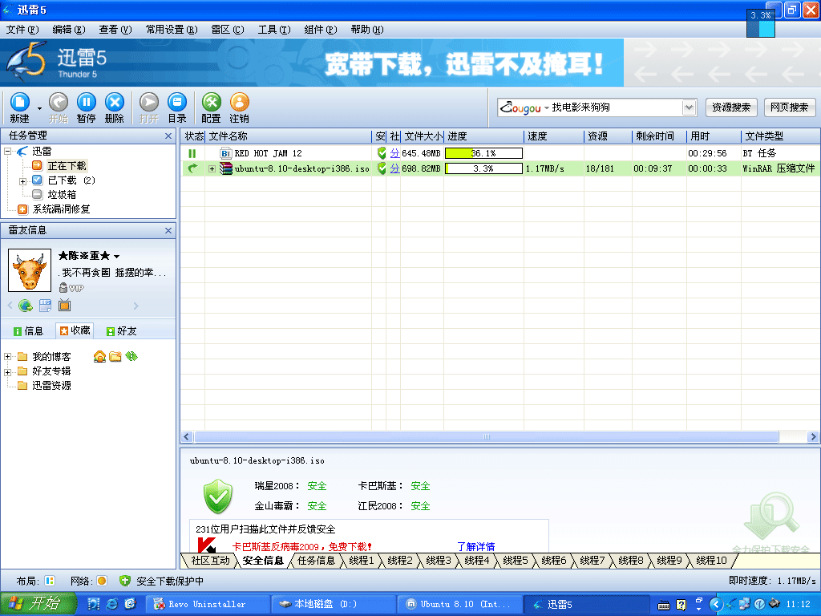Pause download with the 暂停 icon

86,107
